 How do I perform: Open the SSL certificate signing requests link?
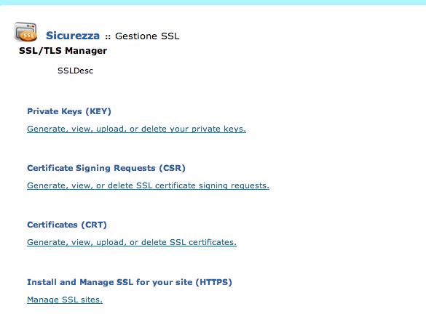click(x=148, y=185)
